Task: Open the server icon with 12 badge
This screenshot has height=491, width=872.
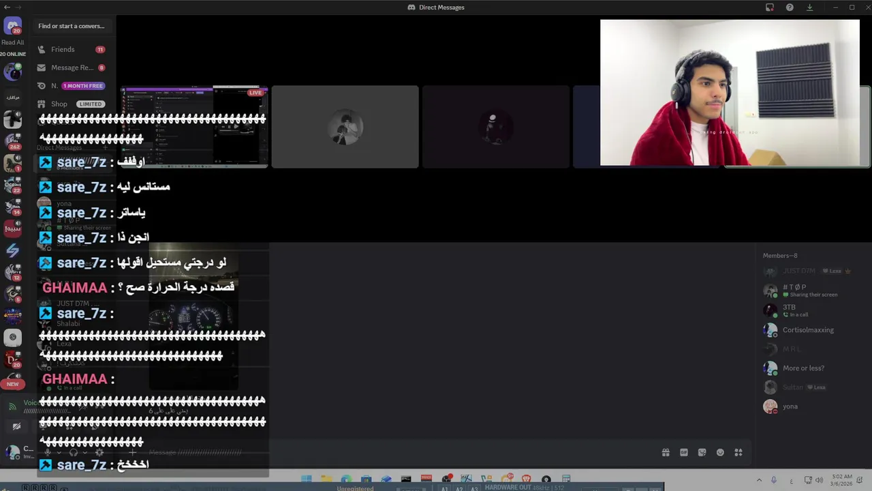Action: 12,272
